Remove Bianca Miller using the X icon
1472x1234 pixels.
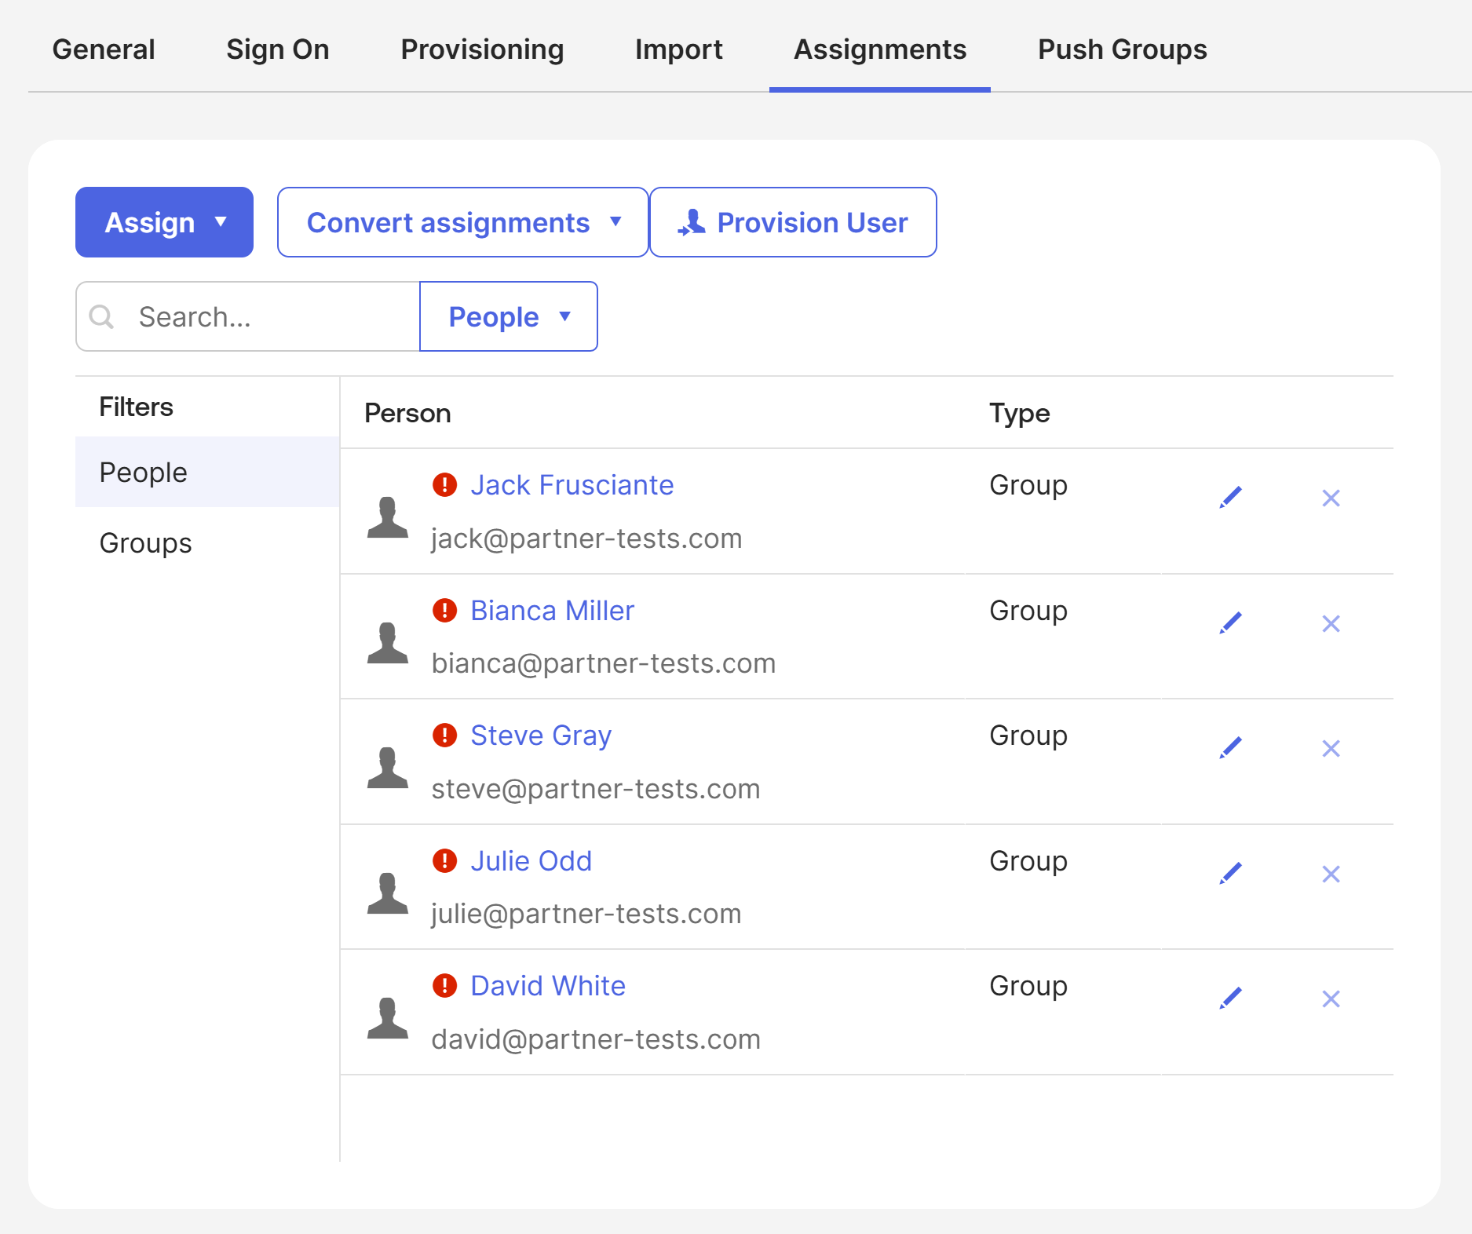[1331, 624]
